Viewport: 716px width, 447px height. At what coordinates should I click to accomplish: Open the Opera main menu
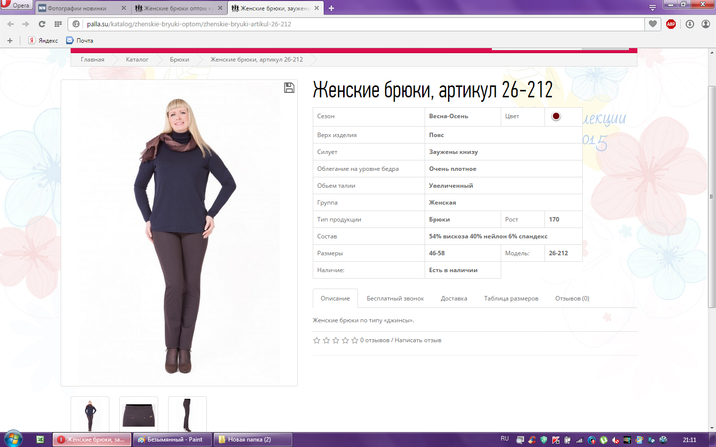(x=16, y=5)
